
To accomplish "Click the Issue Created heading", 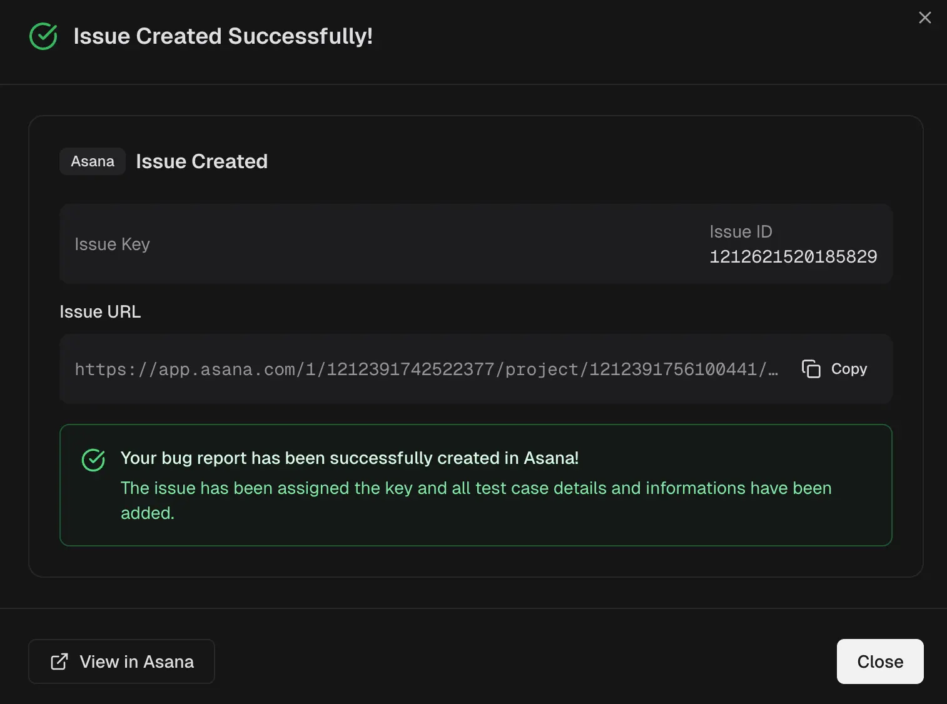I will point(201,161).
